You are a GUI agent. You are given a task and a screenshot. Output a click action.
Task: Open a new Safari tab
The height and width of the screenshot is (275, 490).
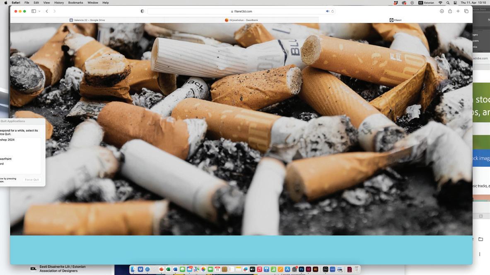(458, 11)
